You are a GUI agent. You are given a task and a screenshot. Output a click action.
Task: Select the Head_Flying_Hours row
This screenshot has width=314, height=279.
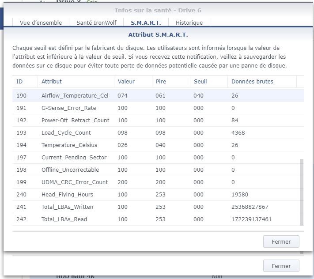(x=67, y=195)
